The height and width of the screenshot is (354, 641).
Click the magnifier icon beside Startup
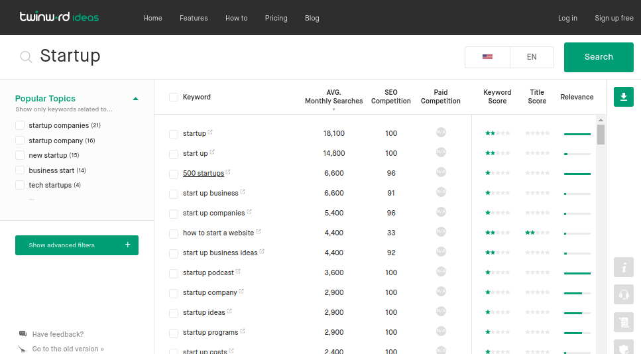coord(26,57)
